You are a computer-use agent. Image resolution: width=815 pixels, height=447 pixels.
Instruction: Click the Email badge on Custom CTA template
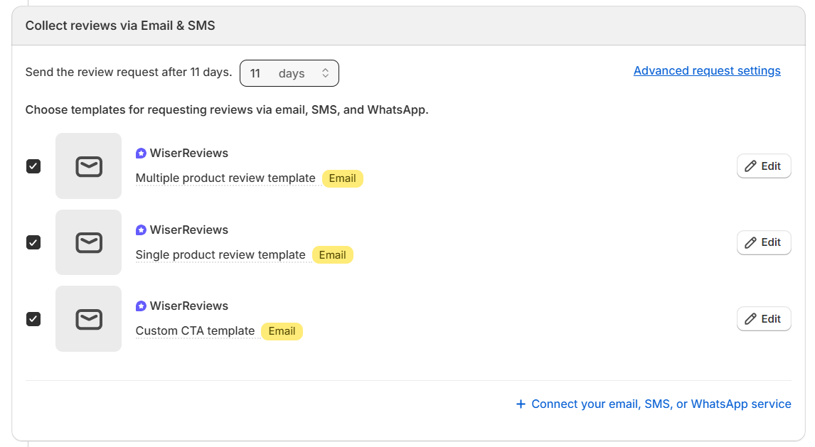pos(282,331)
